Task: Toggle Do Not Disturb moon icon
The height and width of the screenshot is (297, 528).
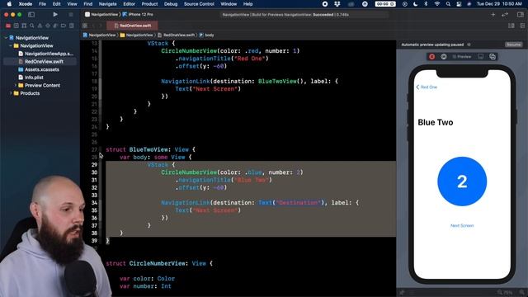Action: 415,4
